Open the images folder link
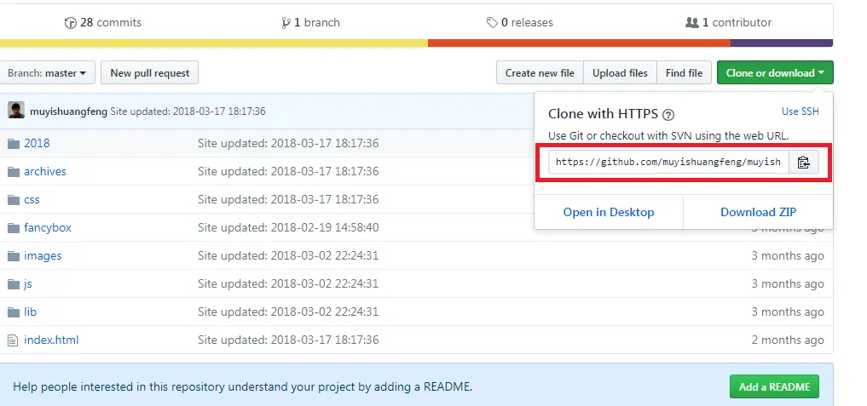 (43, 256)
